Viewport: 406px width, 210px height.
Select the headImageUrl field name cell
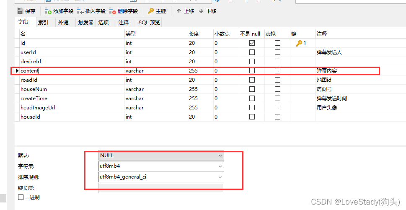point(72,107)
